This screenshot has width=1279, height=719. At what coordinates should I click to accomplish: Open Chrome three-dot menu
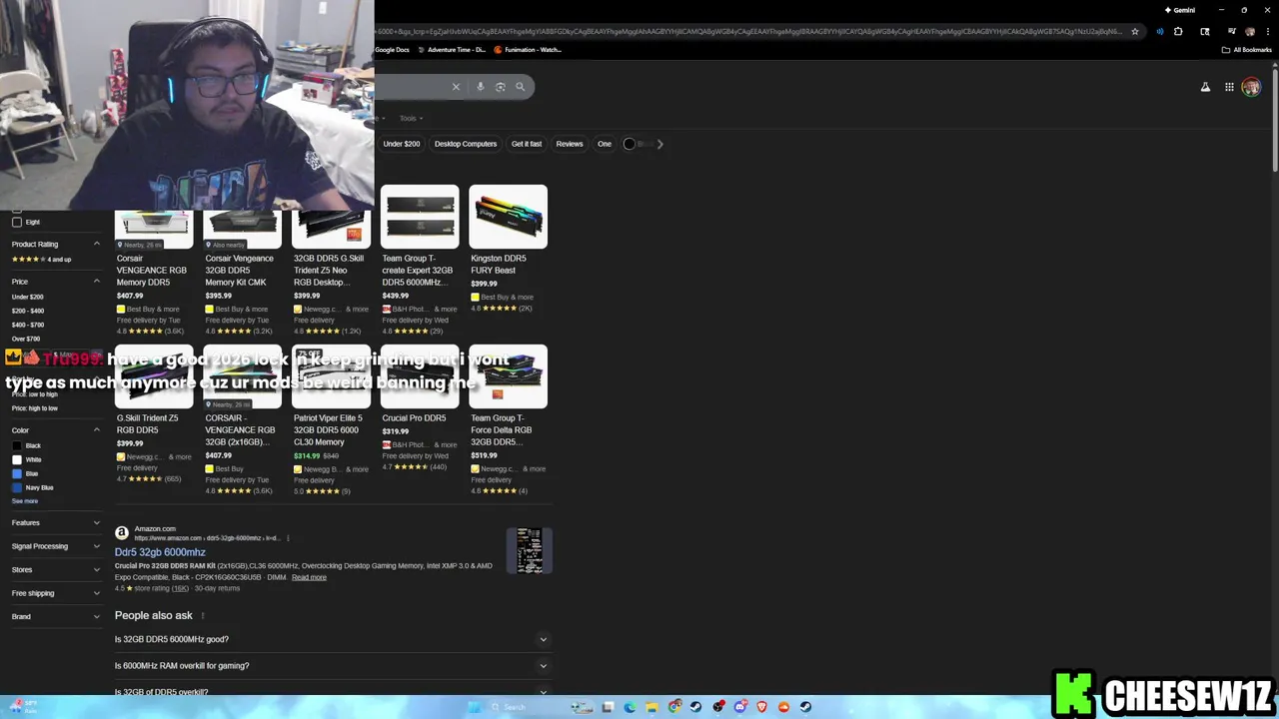(1267, 32)
